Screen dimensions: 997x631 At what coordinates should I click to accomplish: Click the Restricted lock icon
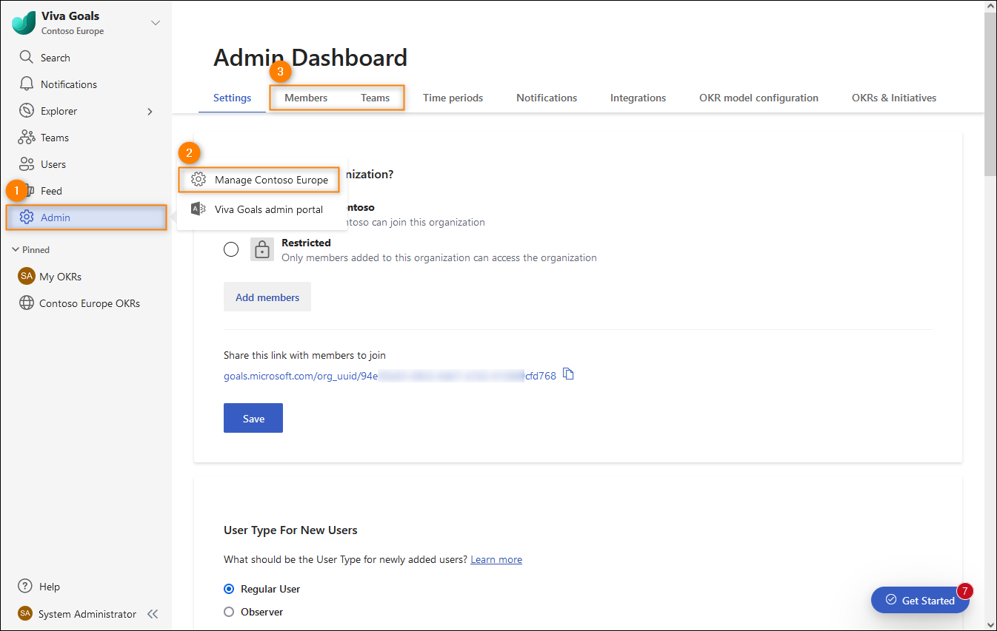261,249
